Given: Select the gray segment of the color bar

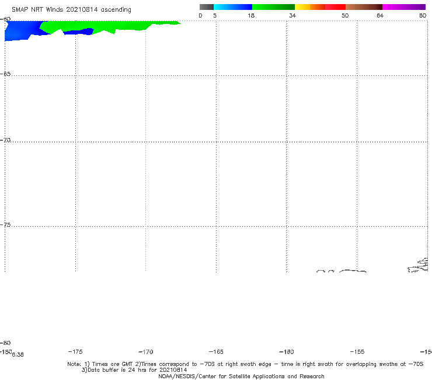Looking at the screenshot, I should pos(206,7).
